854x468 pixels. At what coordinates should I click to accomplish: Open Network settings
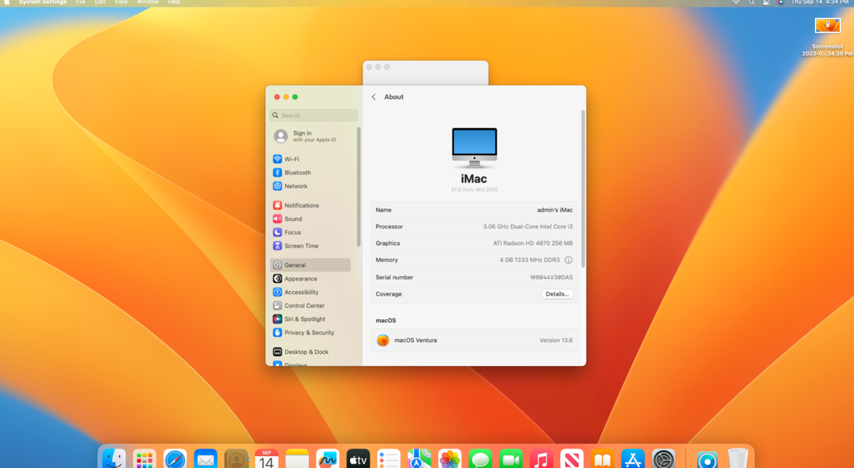tap(292, 186)
